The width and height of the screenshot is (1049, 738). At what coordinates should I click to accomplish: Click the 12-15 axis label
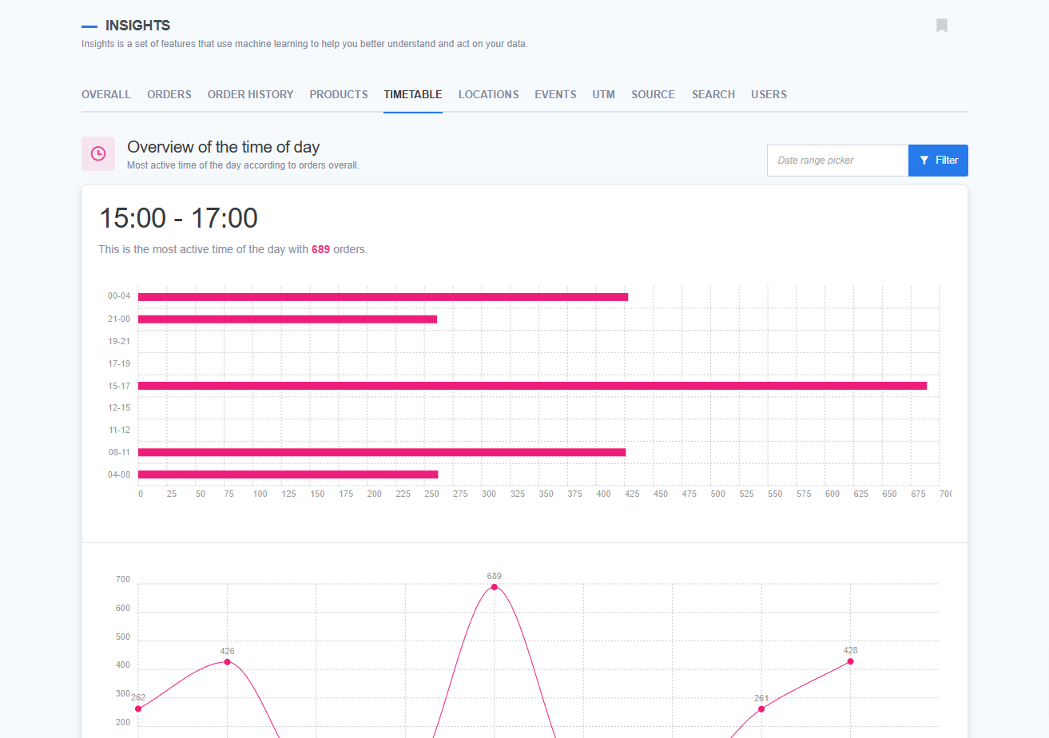coord(119,407)
